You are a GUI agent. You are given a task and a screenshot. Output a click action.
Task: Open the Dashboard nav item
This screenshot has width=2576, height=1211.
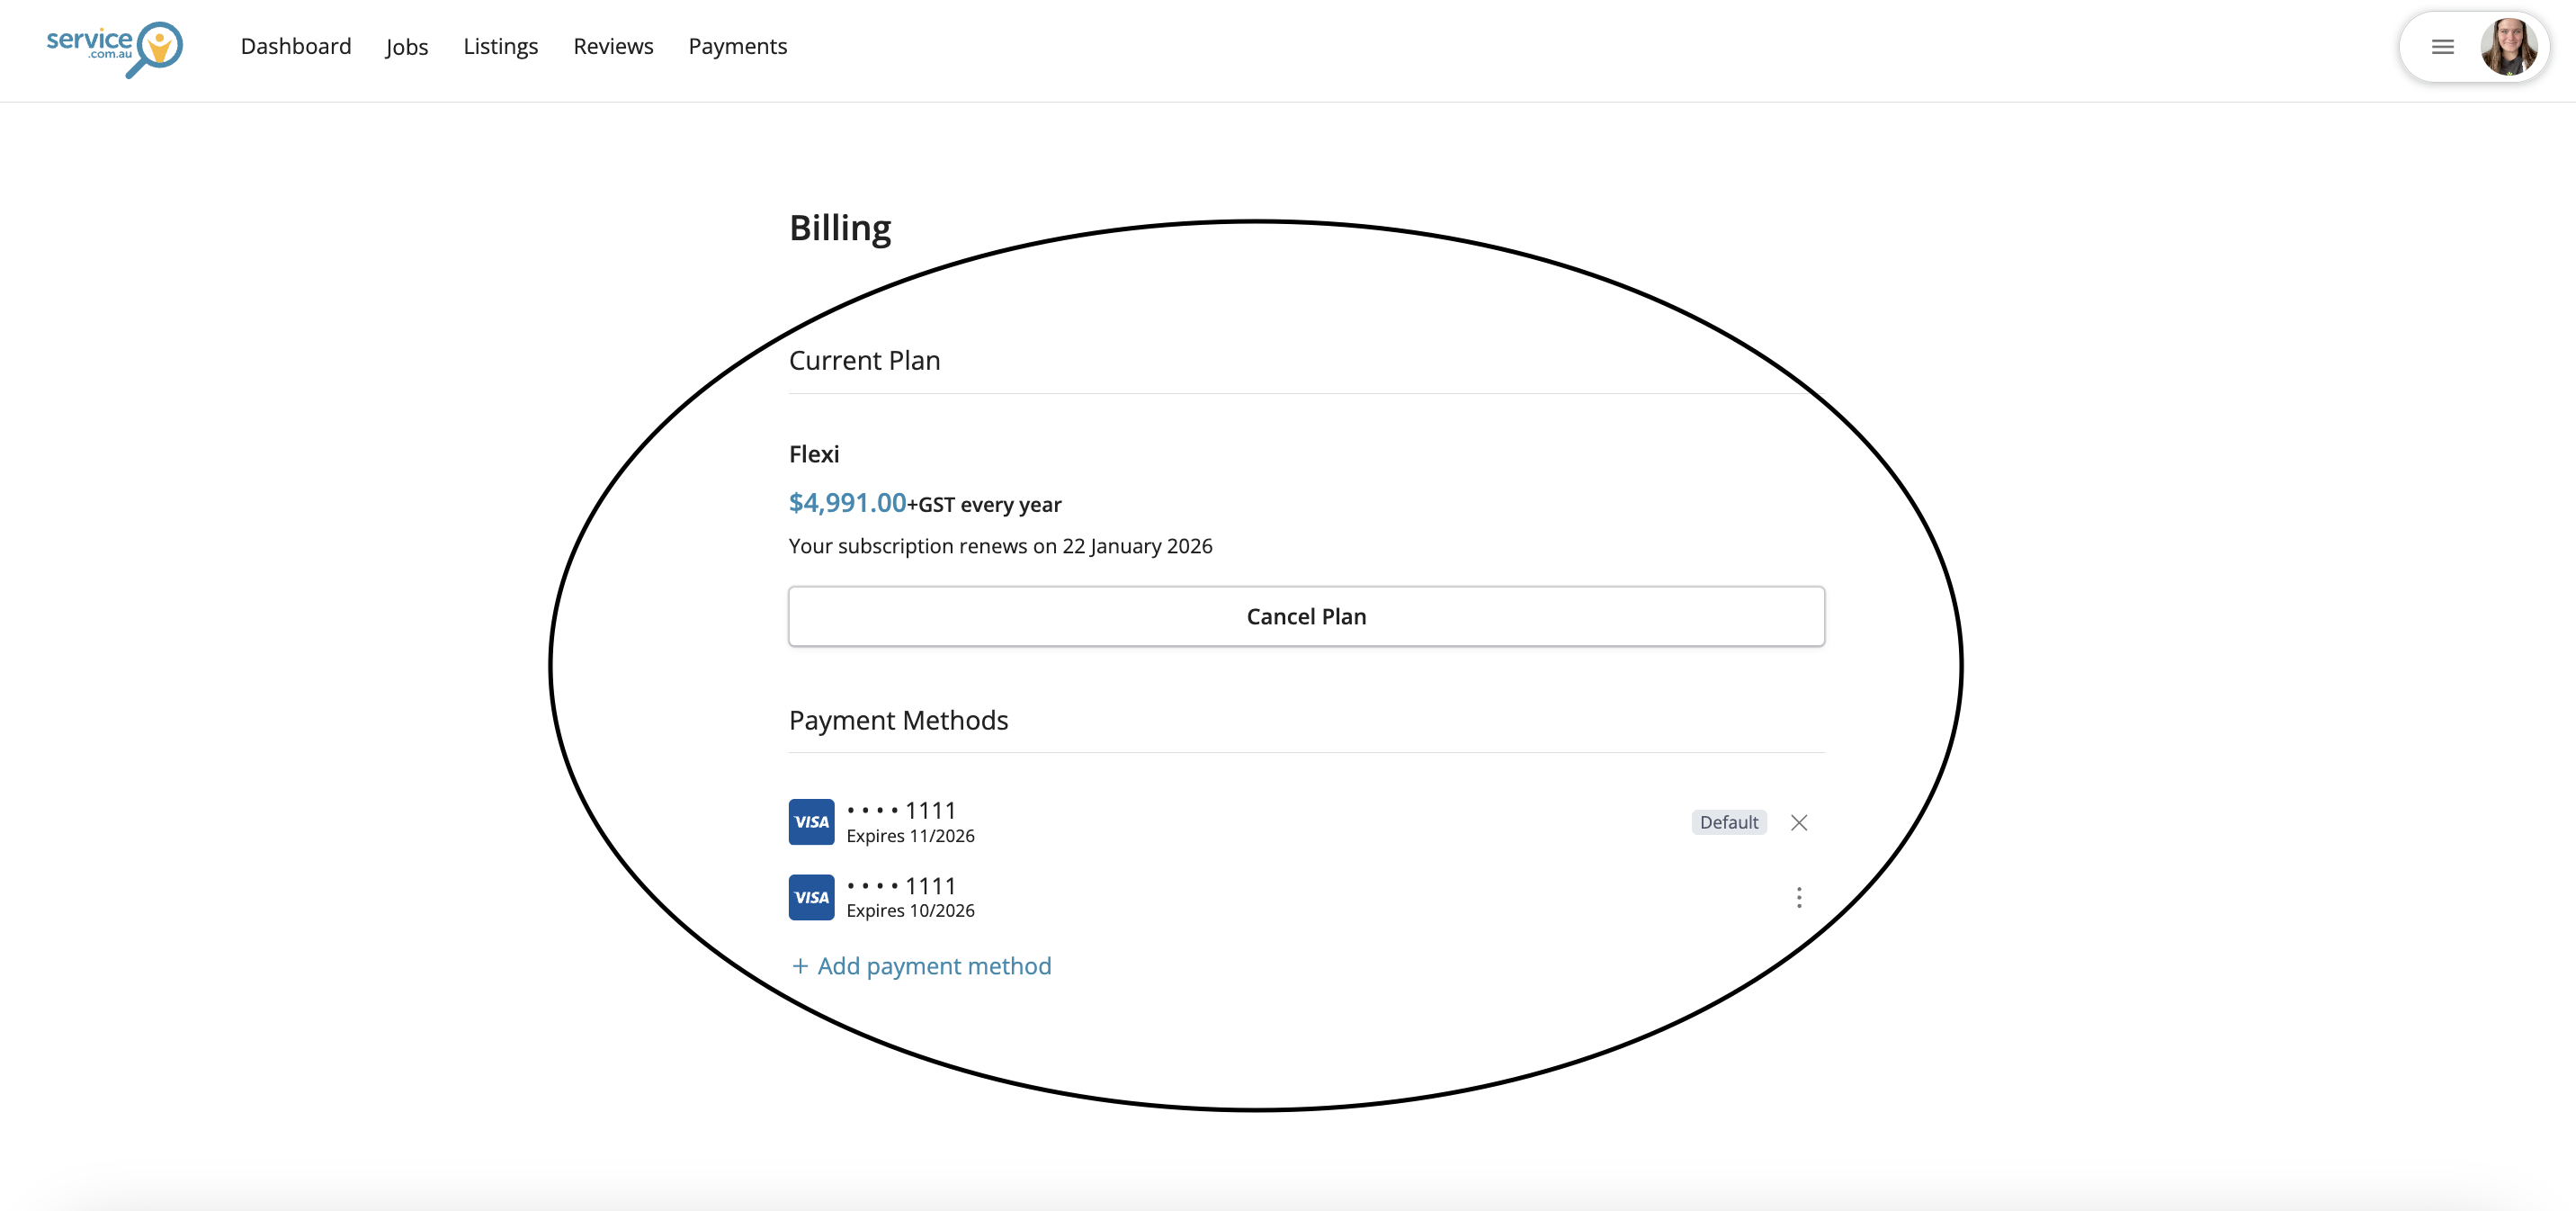pyautogui.click(x=296, y=47)
